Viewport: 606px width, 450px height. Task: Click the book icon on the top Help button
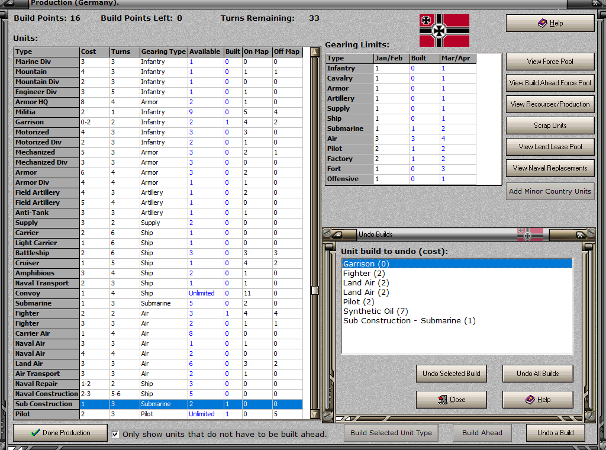tap(542, 23)
